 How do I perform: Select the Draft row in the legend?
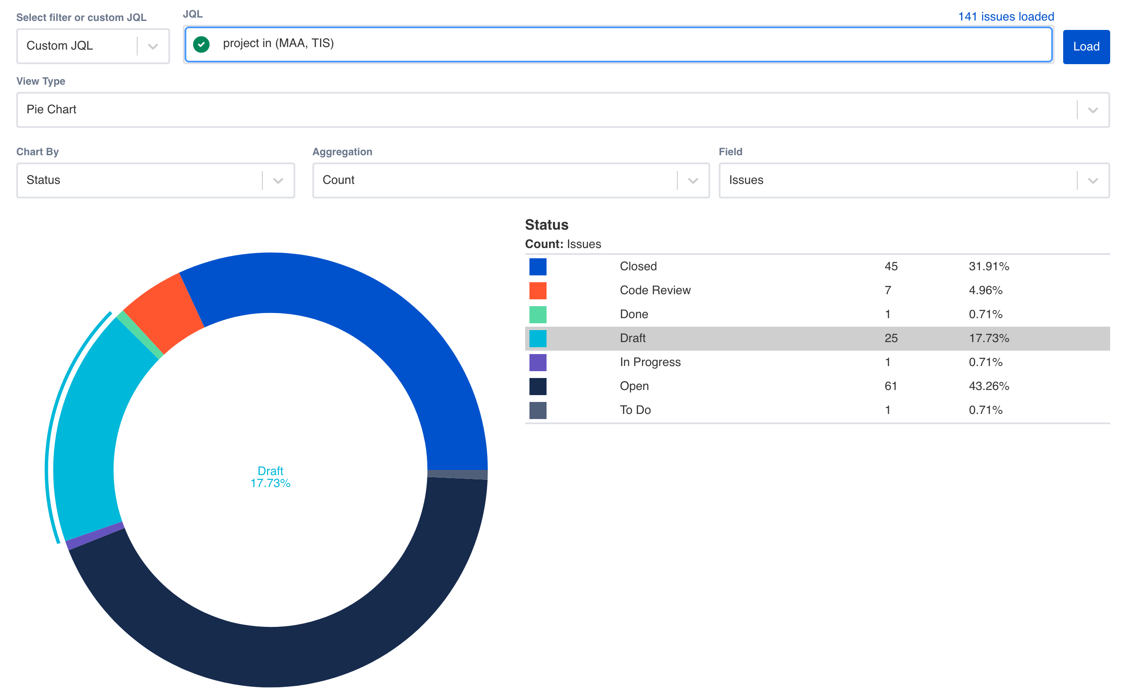coord(737,338)
